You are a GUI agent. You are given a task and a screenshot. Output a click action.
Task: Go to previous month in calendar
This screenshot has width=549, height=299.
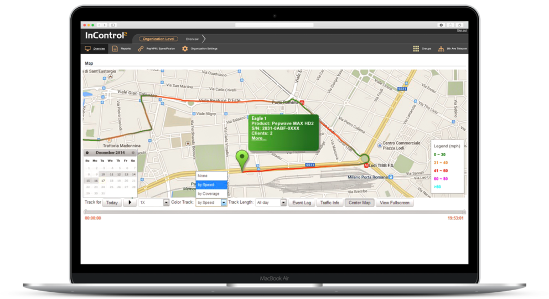click(x=87, y=153)
